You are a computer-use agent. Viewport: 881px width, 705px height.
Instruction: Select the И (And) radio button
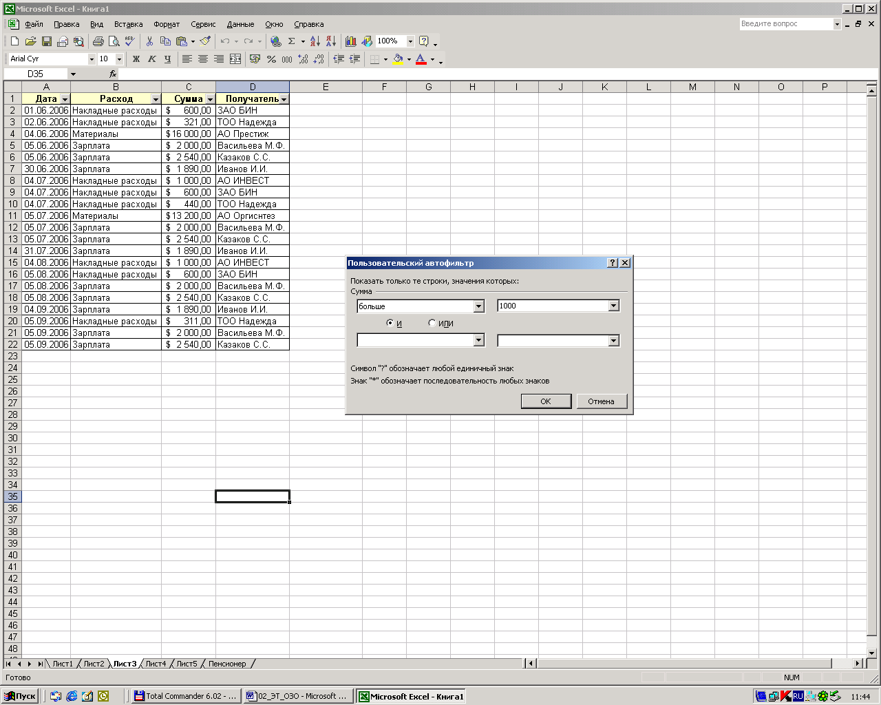point(390,323)
